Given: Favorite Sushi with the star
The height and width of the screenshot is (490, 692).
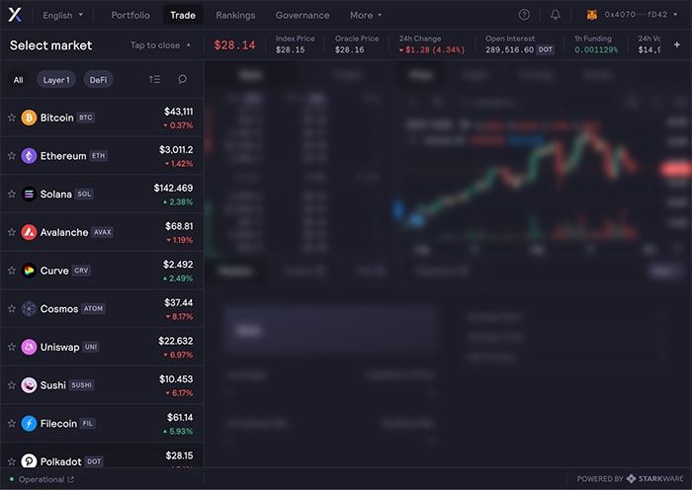Looking at the screenshot, I should (12, 385).
